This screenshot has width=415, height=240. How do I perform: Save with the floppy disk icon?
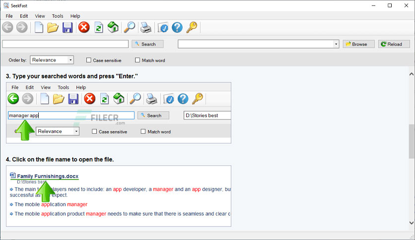tap(68, 27)
